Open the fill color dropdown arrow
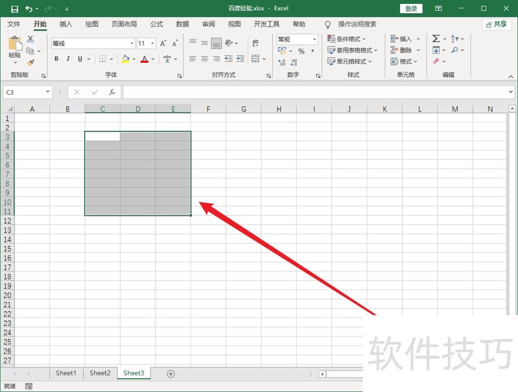Screen dimensions: 518x392 click(134, 59)
